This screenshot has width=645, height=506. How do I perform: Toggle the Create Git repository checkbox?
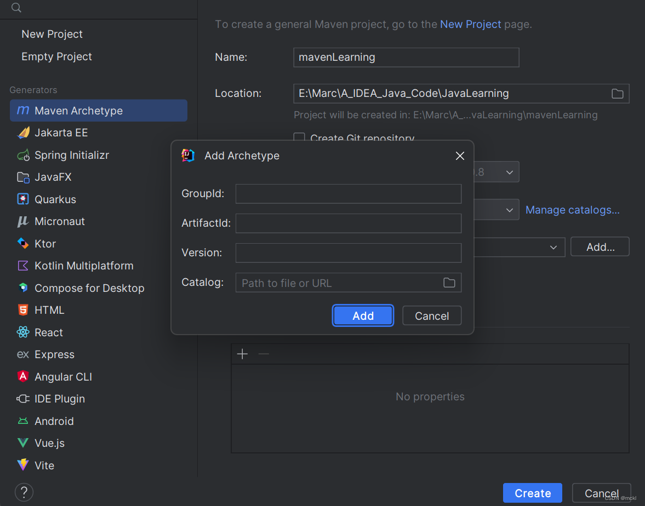click(x=299, y=137)
